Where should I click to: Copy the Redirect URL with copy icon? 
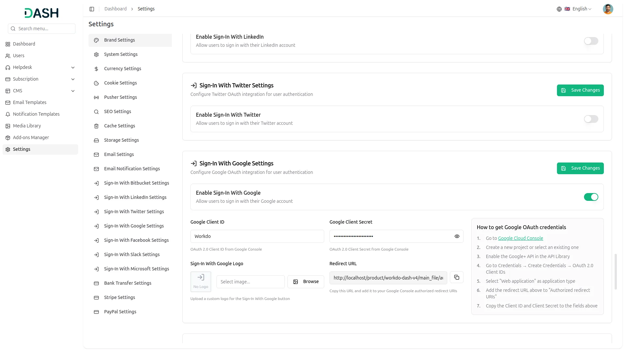click(457, 278)
